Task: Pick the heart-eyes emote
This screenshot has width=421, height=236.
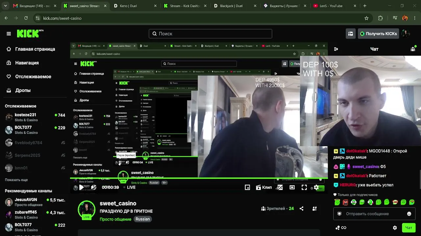Action: [x=412, y=202]
